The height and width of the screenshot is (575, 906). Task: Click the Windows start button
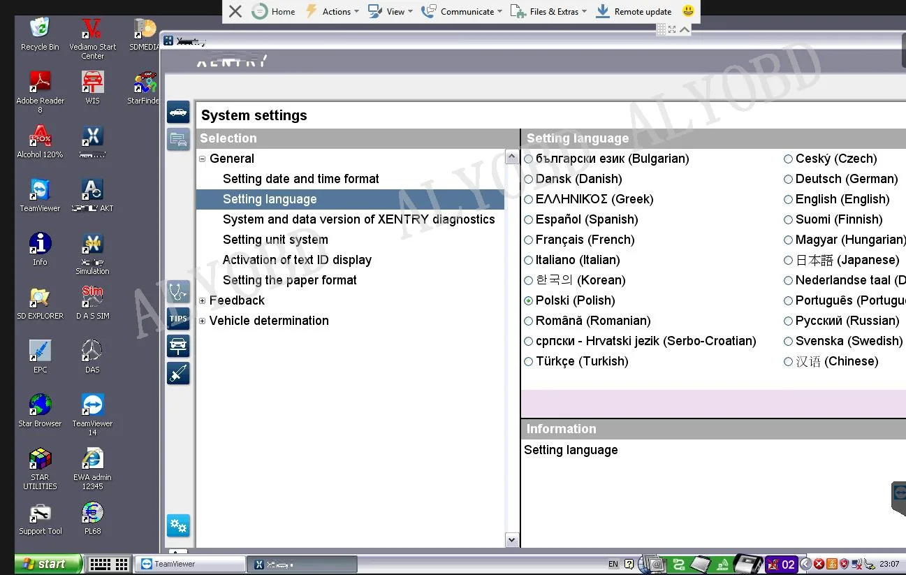[x=48, y=564]
